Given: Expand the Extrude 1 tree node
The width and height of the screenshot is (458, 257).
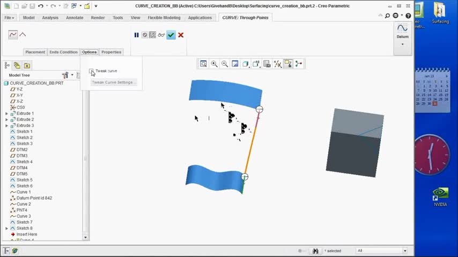Looking at the screenshot, I should (7, 114).
